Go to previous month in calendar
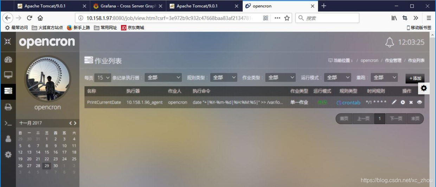Screen dimensions: 436x187 (x=71, y=123)
